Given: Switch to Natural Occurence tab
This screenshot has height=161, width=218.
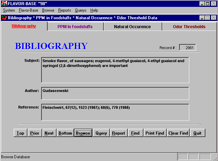Looking at the screenshot, I should pos(132,27).
